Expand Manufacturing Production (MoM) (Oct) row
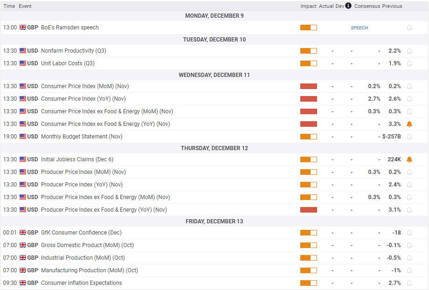 89,270
